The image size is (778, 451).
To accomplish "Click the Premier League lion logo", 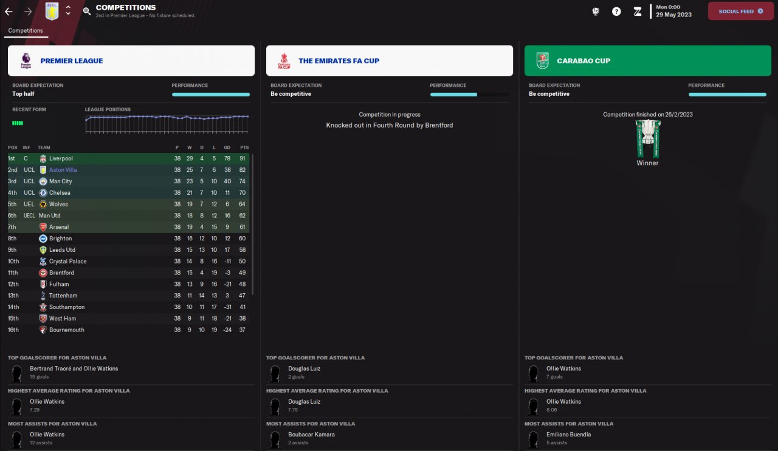I will coord(26,61).
